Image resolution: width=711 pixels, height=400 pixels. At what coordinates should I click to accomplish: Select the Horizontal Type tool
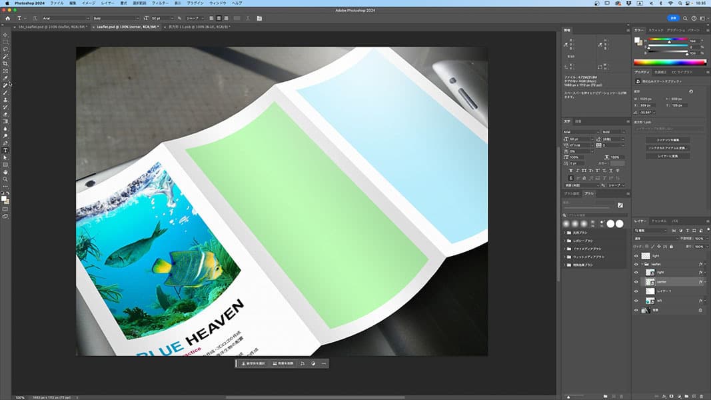5,150
